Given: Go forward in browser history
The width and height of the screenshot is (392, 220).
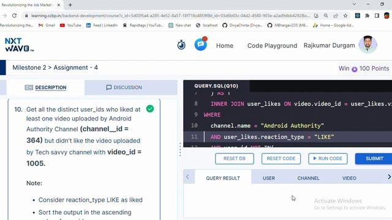Looking at the screenshot, I should (4, 15).
